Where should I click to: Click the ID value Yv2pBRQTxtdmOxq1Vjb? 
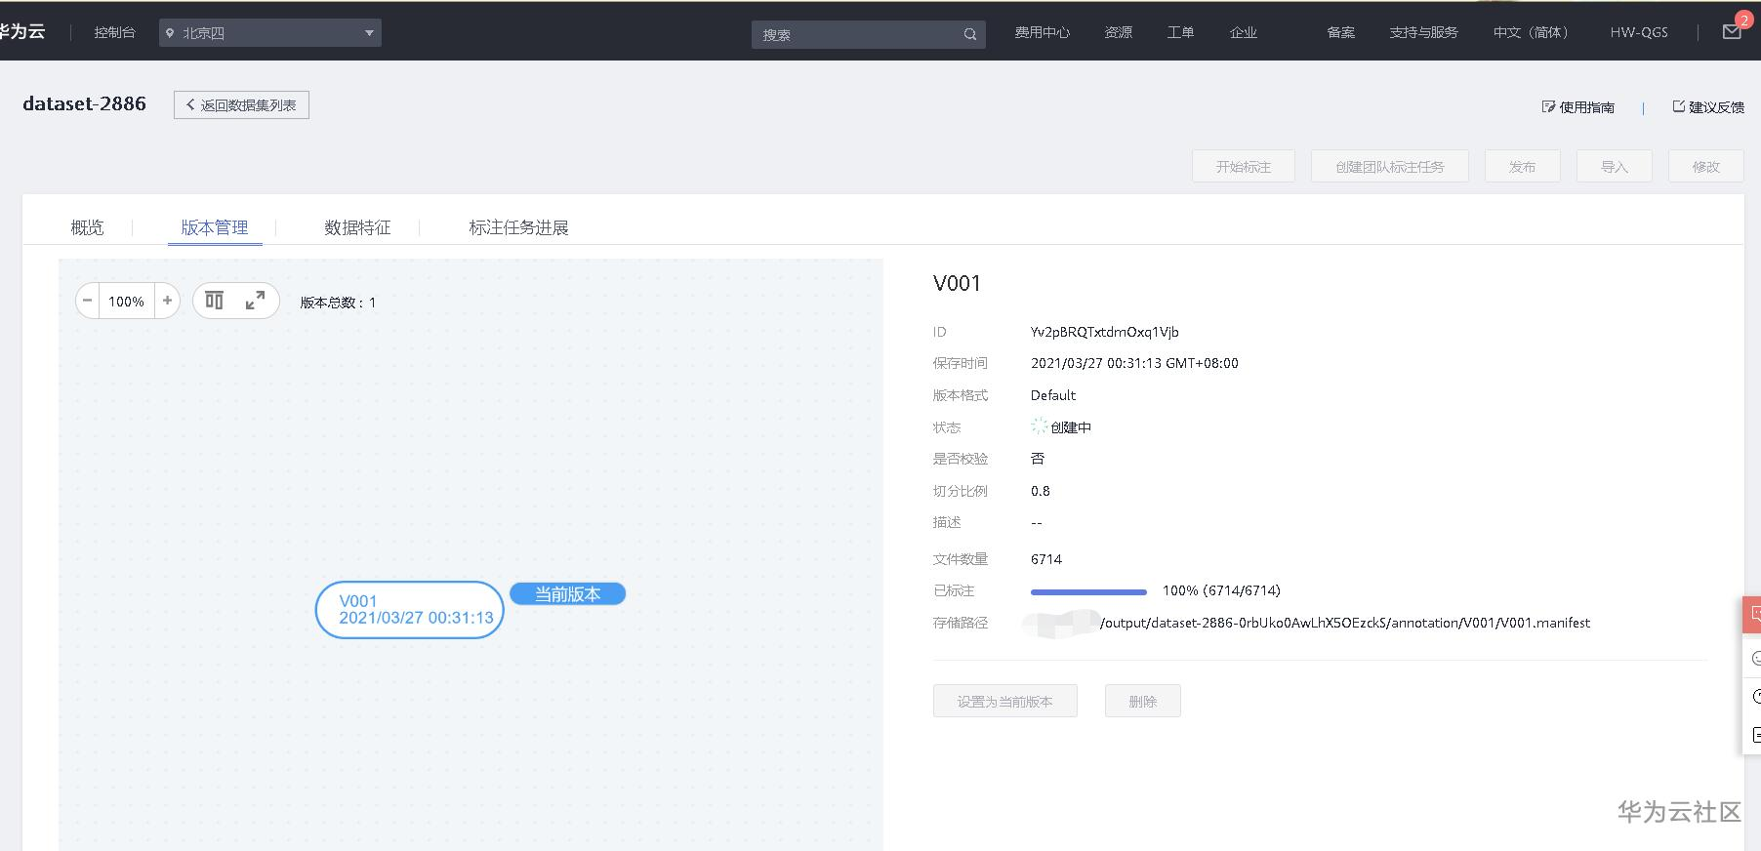click(x=1105, y=332)
